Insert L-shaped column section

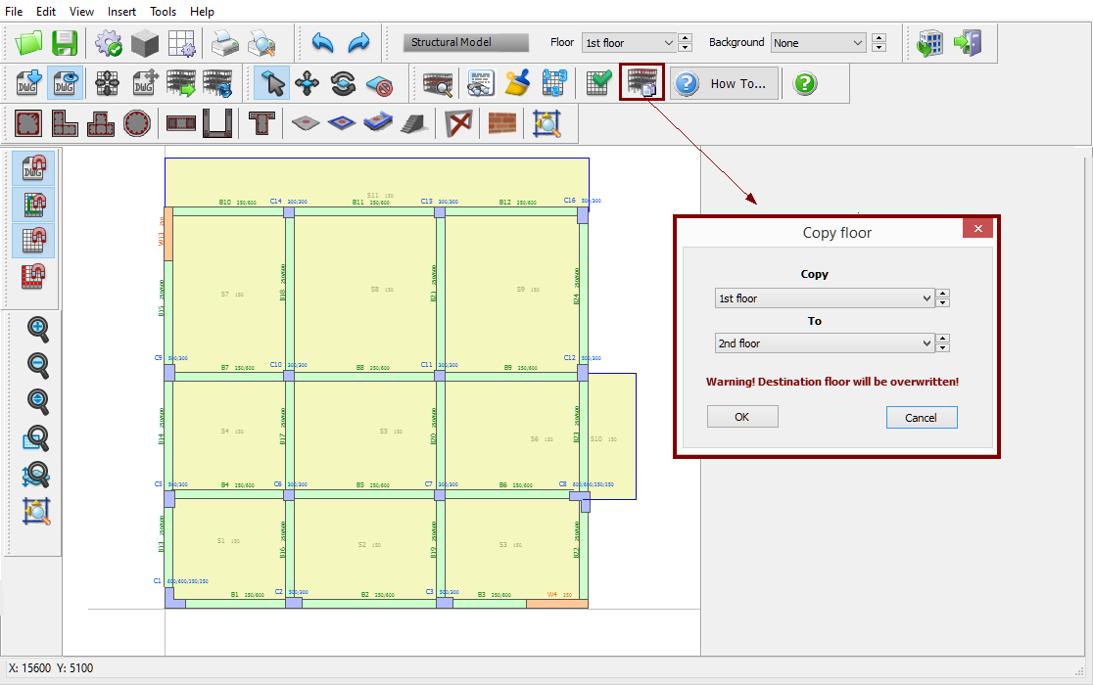point(65,124)
